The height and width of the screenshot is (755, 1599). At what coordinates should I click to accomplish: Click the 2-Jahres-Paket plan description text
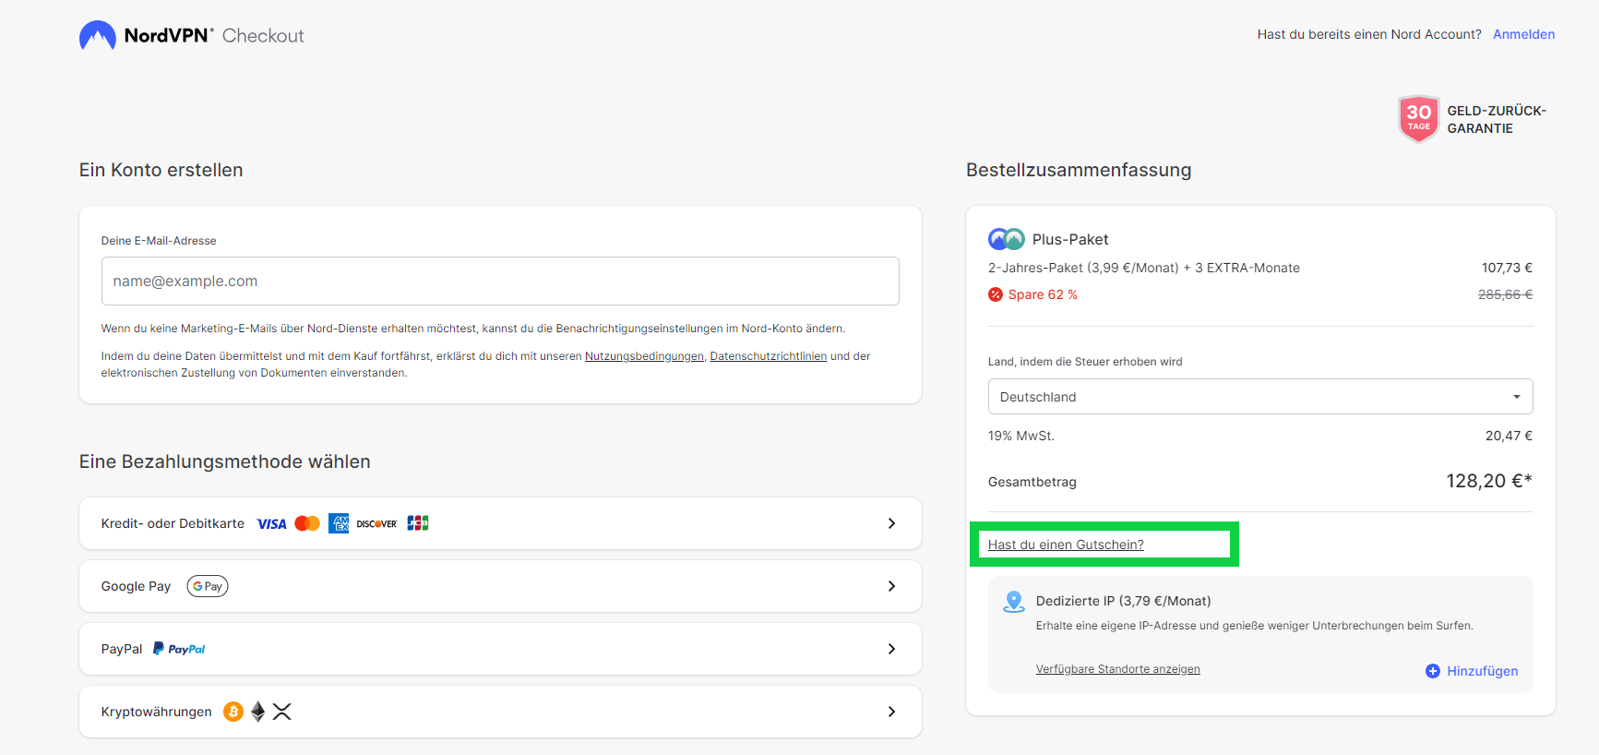(x=1144, y=268)
